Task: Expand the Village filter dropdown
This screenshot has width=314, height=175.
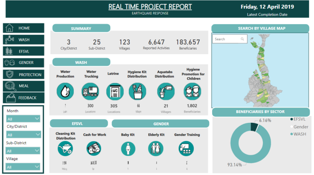Action: click(x=23, y=166)
